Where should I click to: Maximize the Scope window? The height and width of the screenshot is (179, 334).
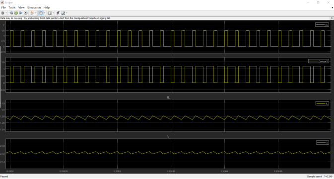318,2
